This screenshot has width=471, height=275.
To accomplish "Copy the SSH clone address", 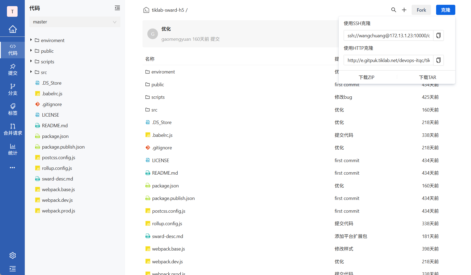I will click(438, 35).
